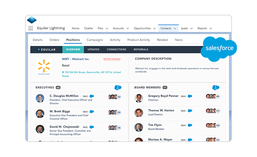Expand the Accounts dropdown chevron
Screen dimensions: 257x157
click(128, 28)
